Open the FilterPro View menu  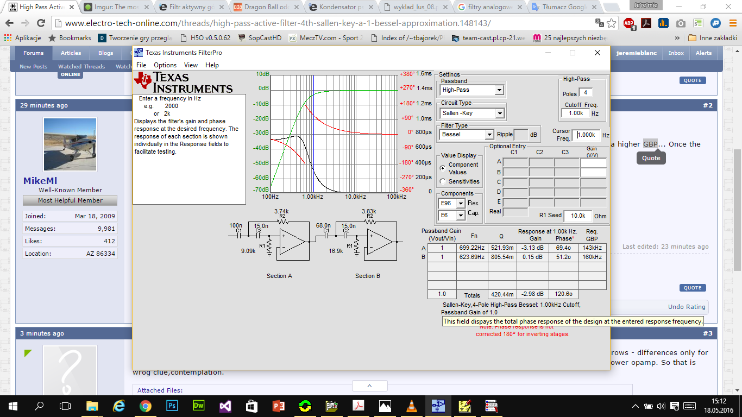(191, 65)
